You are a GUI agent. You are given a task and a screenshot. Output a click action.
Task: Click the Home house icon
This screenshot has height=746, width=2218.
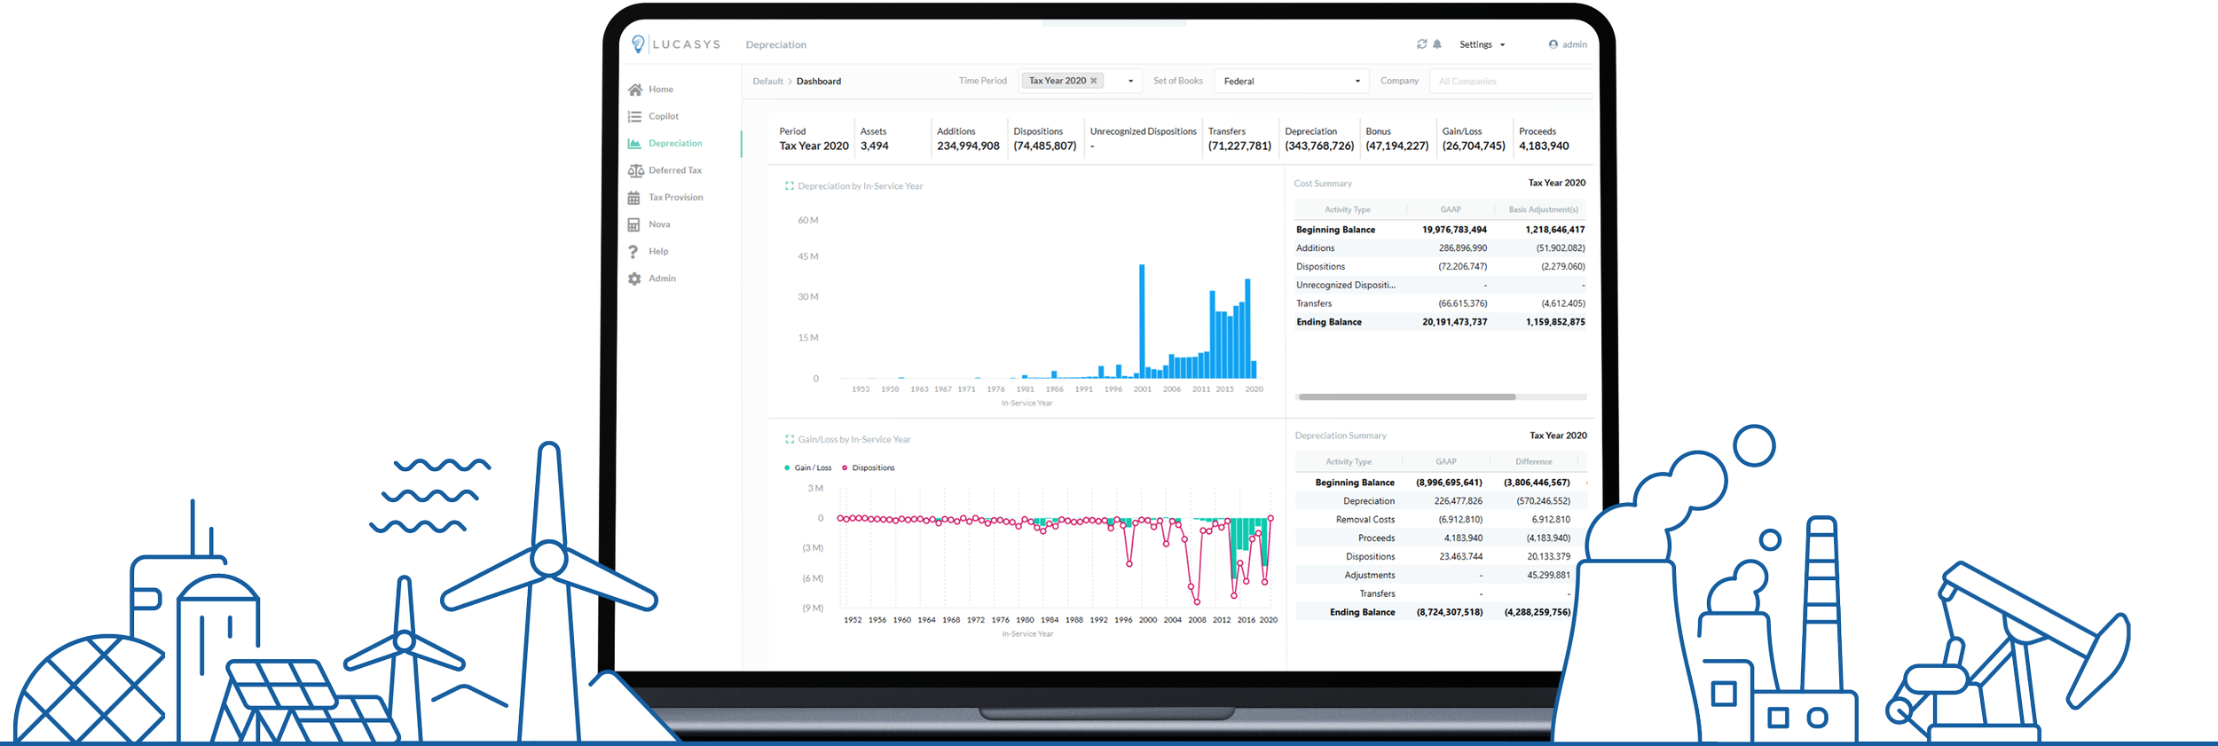point(634,90)
